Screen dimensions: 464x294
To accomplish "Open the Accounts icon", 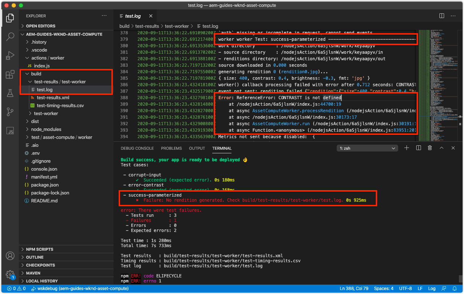I will 10,256.
